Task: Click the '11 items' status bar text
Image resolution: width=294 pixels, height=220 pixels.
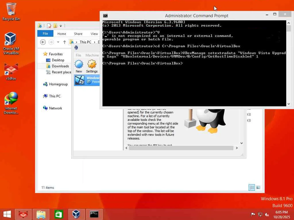Action: 48,187
